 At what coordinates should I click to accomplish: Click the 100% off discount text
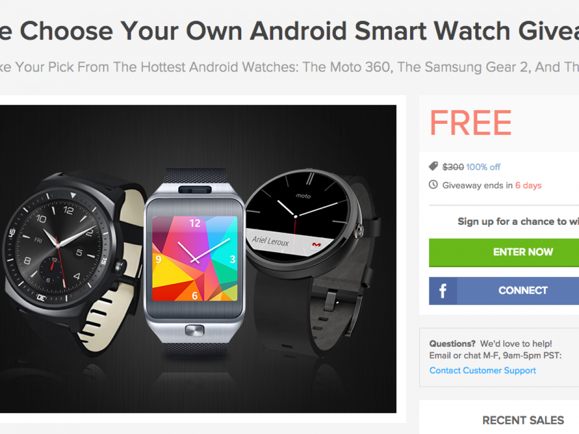click(x=483, y=167)
